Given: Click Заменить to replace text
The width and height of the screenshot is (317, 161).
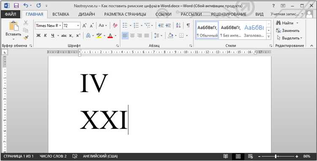Looking at the screenshot, I should click(x=287, y=31).
